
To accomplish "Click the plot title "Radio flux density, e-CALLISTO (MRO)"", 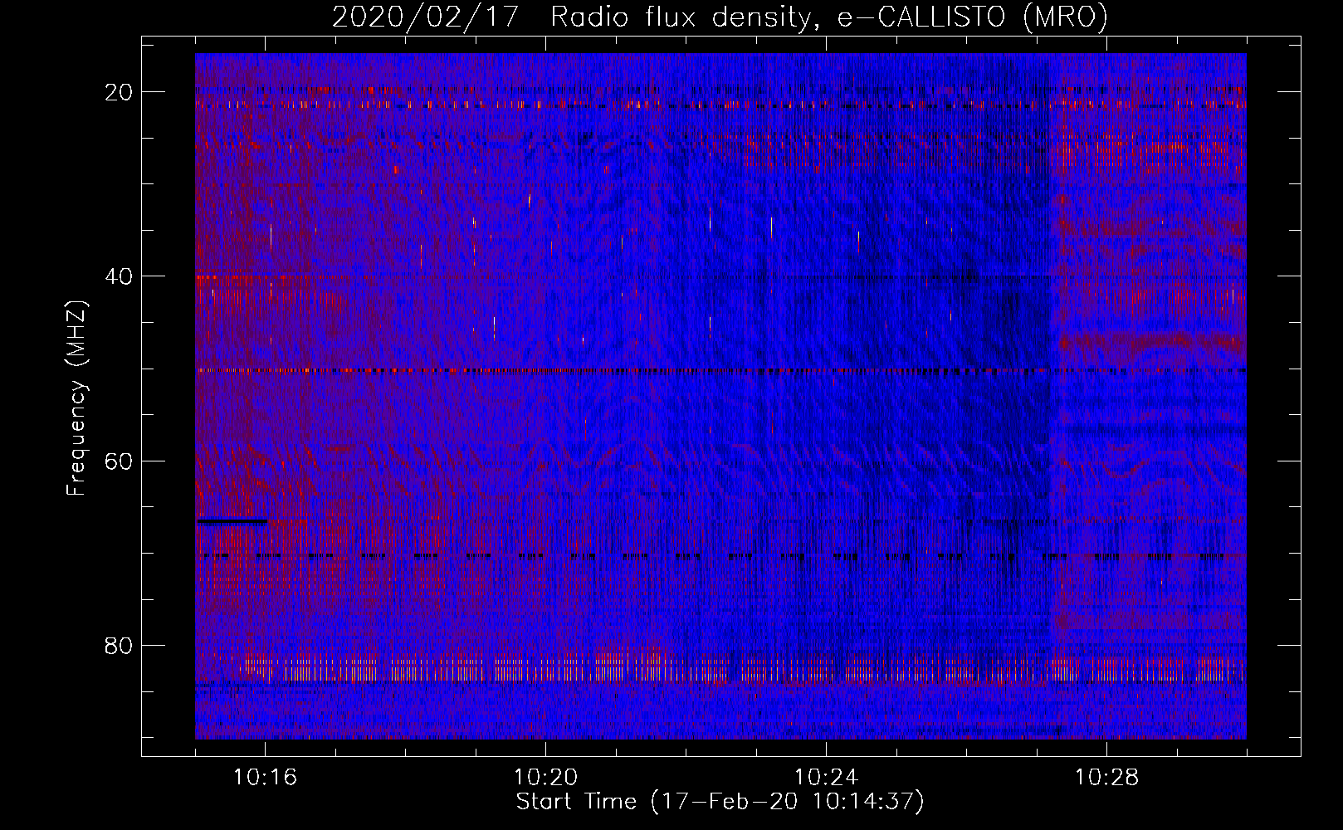I will (x=828, y=17).
